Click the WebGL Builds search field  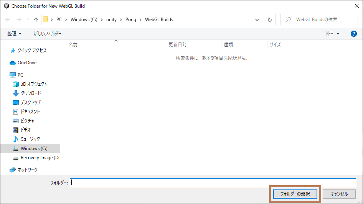coord(319,20)
